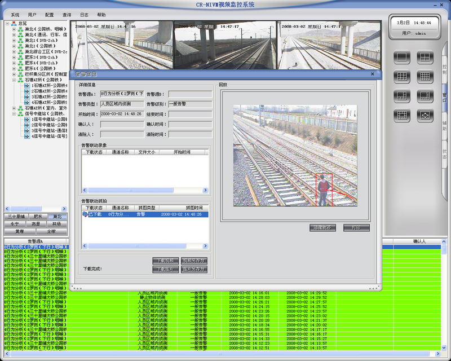Click the 高里 station button
451x361 pixels.
point(36,224)
